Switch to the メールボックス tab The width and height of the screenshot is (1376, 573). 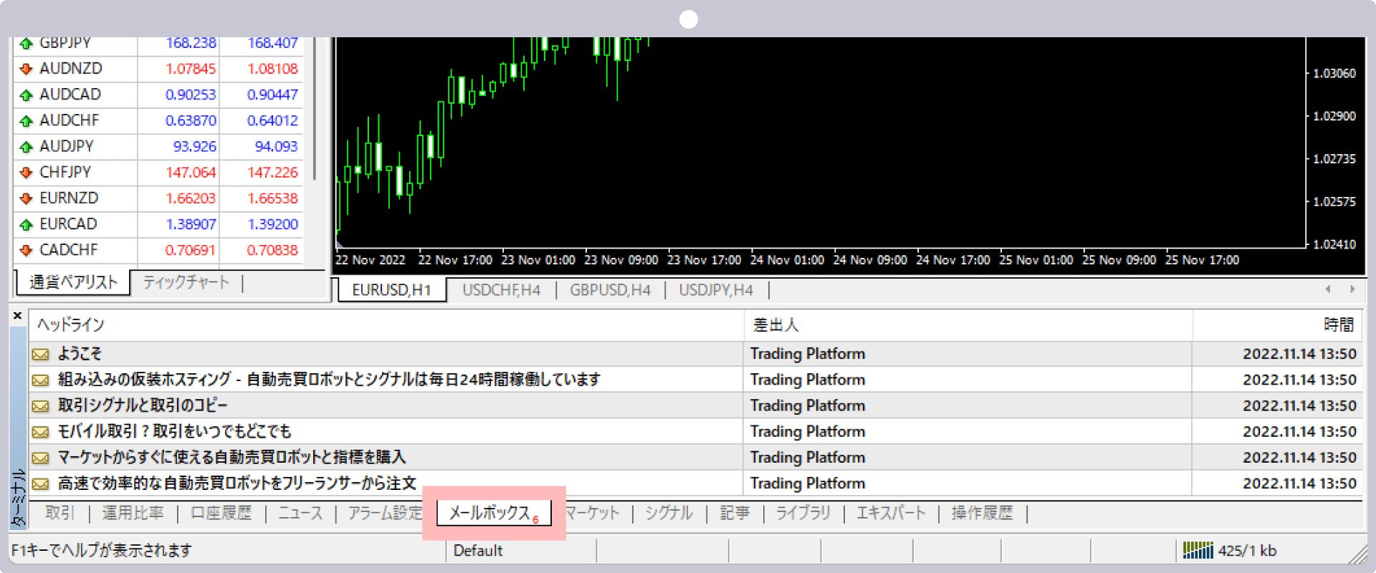pos(493,513)
